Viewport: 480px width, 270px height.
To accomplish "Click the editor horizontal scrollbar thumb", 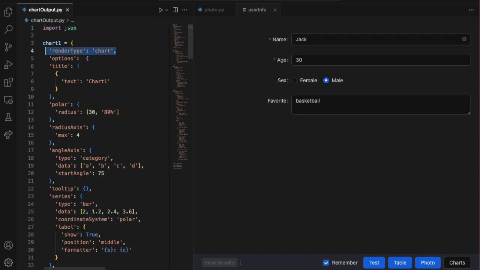I will coord(74,268).
